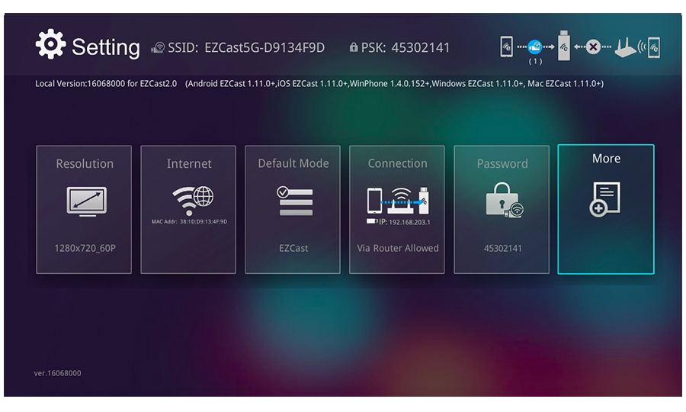Click the phone icon left of the connected-users bubble
The width and height of the screenshot is (686, 412).
(x=506, y=47)
